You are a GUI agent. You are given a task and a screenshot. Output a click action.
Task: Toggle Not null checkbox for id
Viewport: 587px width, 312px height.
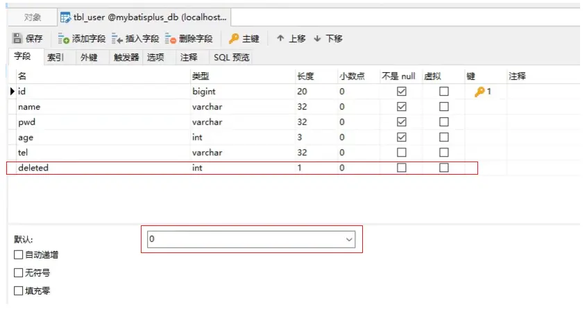tap(402, 92)
